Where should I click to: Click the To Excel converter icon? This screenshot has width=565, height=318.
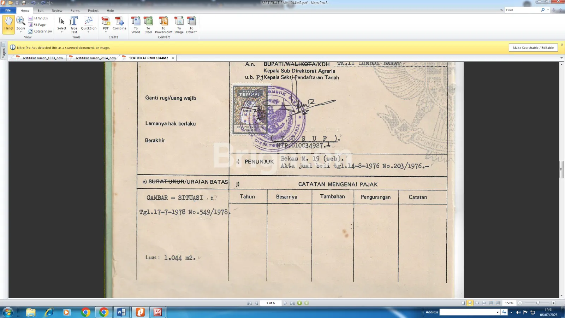click(148, 24)
